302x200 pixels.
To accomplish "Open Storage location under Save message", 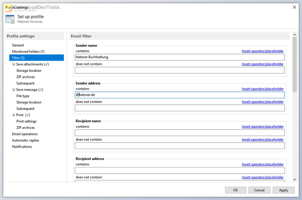I will tap(29, 102).
